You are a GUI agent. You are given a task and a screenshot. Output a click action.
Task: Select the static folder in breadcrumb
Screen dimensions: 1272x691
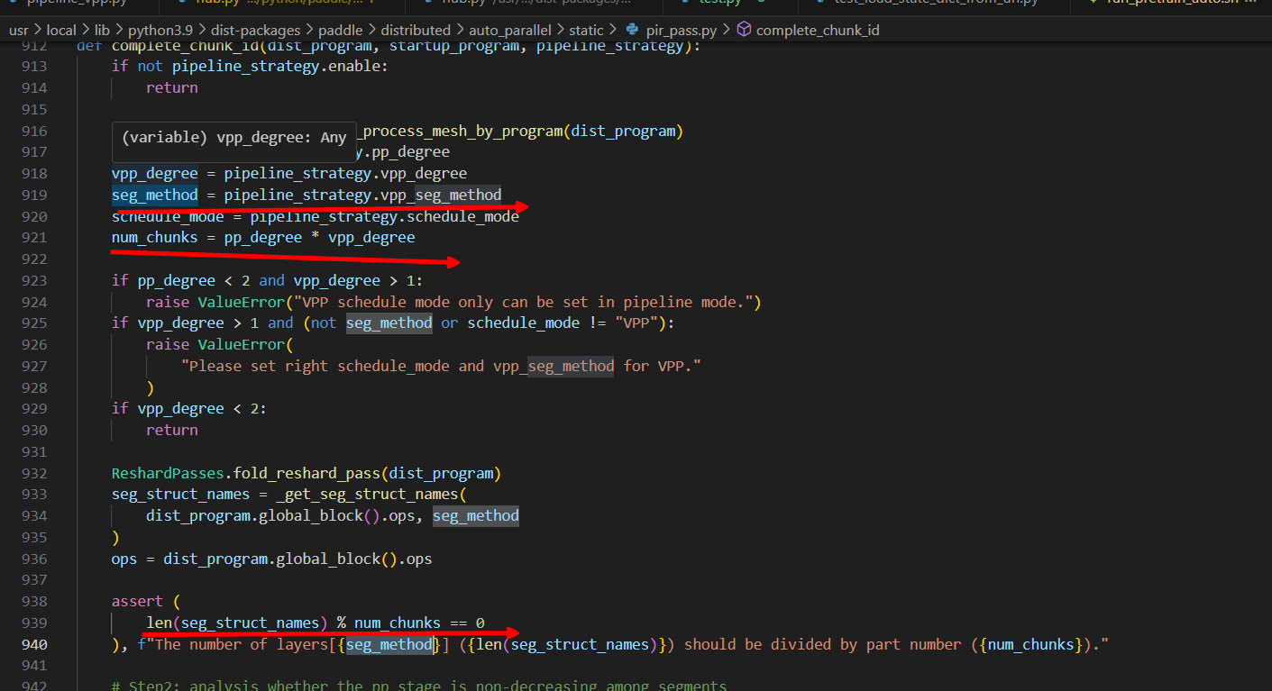coord(586,30)
